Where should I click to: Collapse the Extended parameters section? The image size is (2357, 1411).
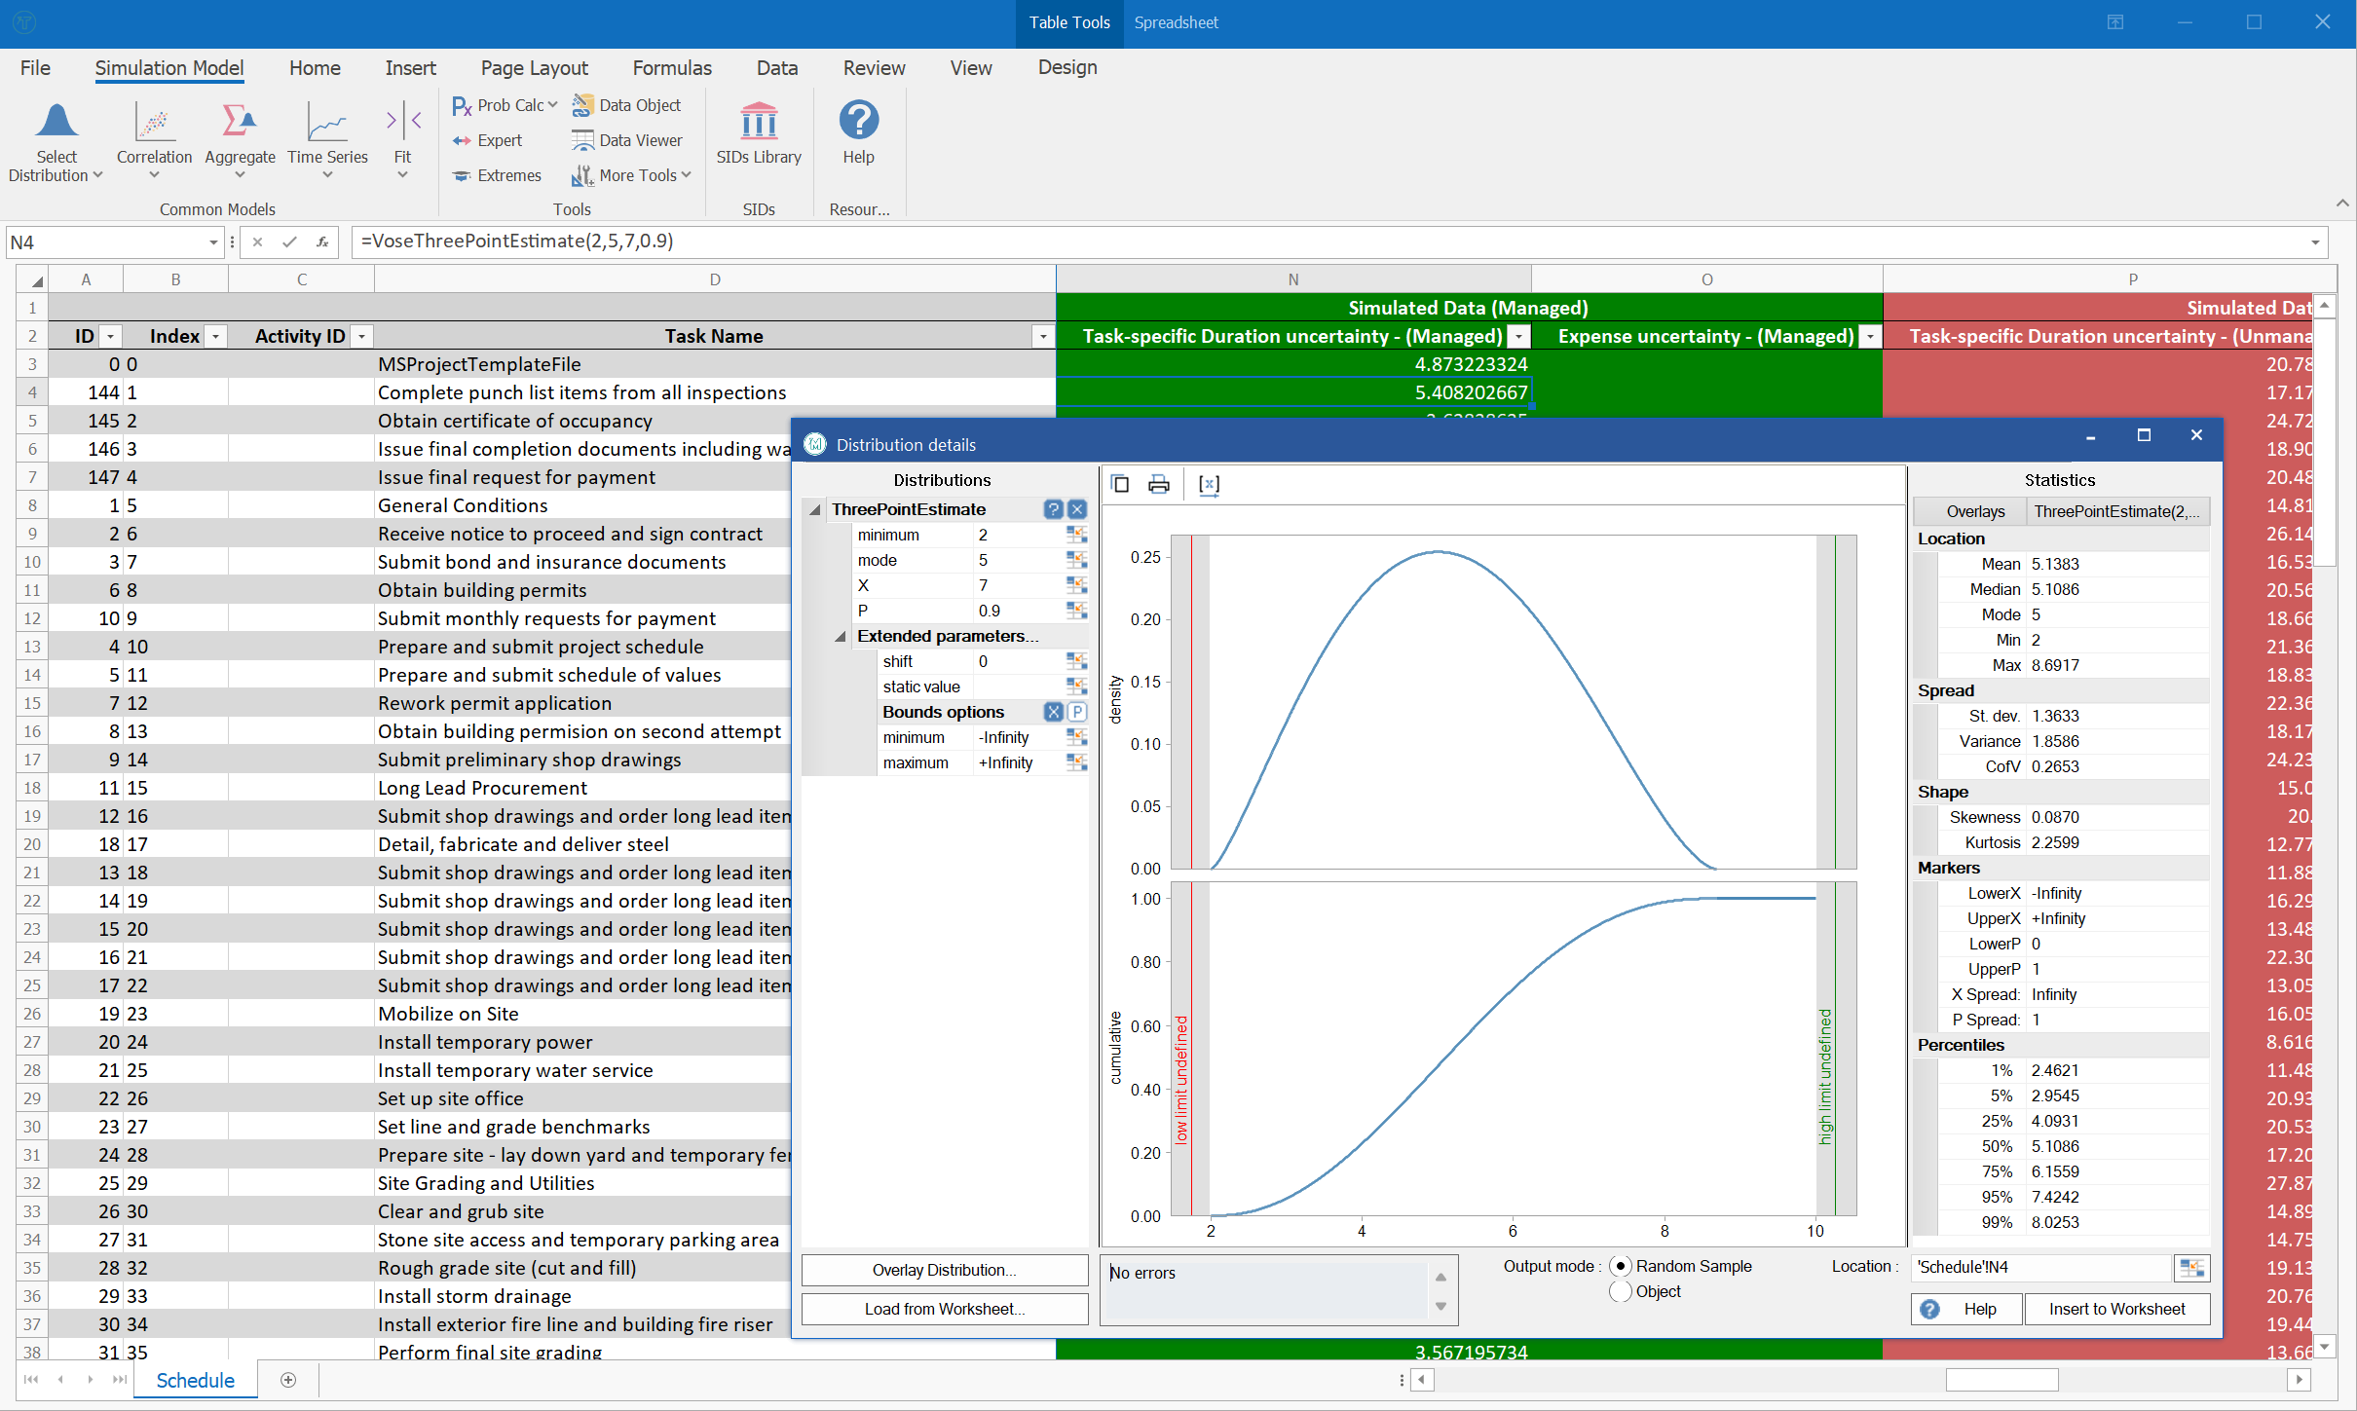pyautogui.click(x=840, y=636)
